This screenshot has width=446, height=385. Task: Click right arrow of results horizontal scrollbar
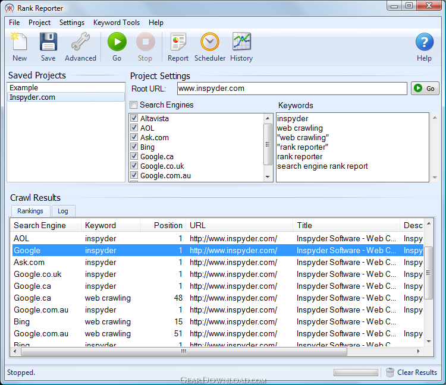tap(419, 352)
